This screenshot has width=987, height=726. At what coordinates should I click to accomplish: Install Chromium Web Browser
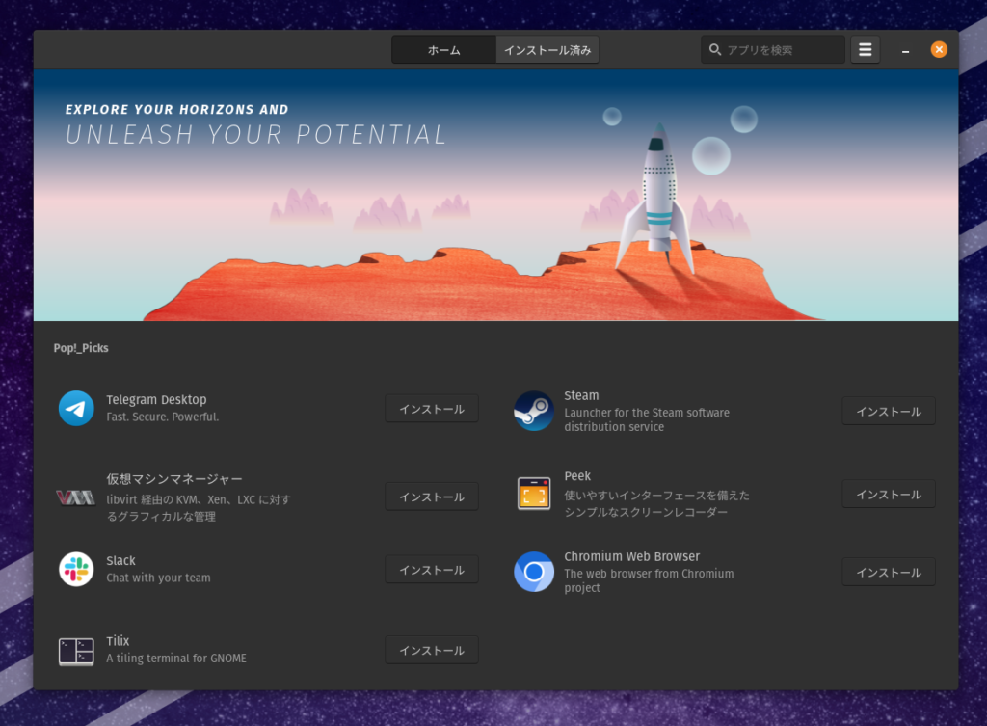(x=888, y=572)
